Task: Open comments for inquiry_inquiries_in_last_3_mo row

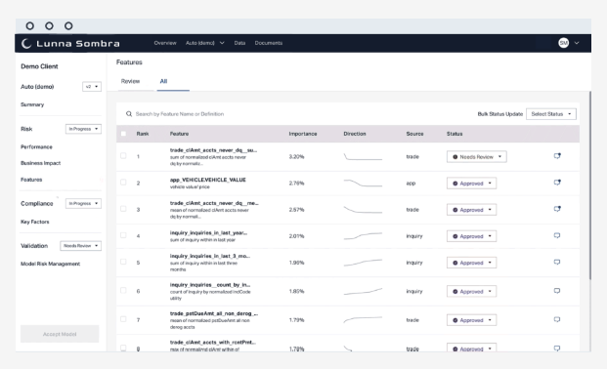Action: [557, 263]
